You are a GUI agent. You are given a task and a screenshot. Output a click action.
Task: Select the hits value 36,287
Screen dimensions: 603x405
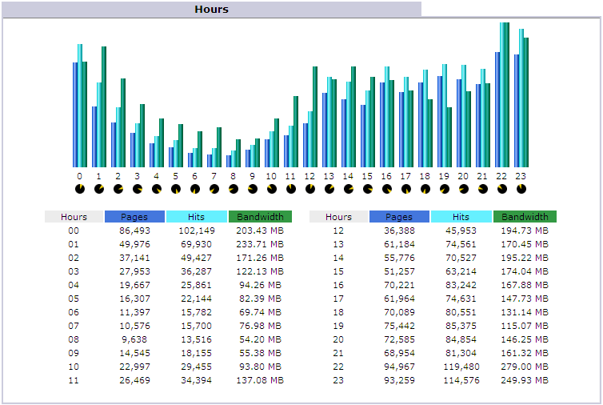coord(197,271)
